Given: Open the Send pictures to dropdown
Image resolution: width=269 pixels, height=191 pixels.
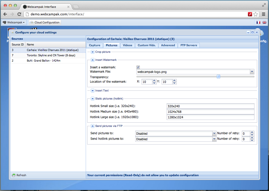Looking at the screenshot, I should [x=214, y=133].
